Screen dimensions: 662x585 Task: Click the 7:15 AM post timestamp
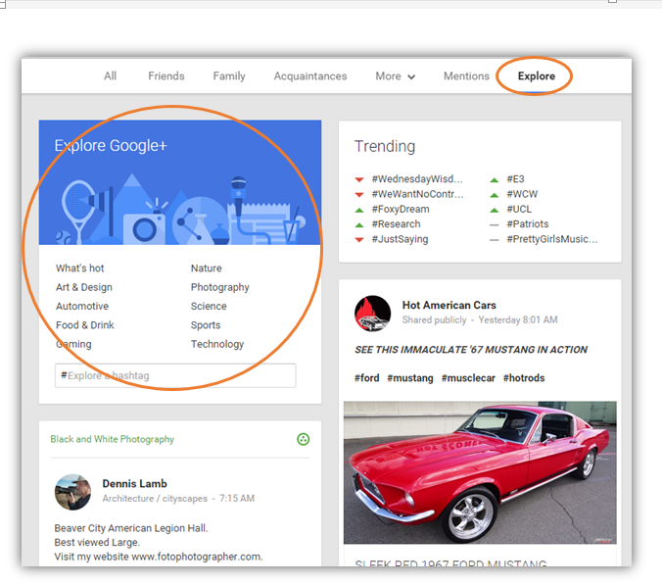coord(236,499)
